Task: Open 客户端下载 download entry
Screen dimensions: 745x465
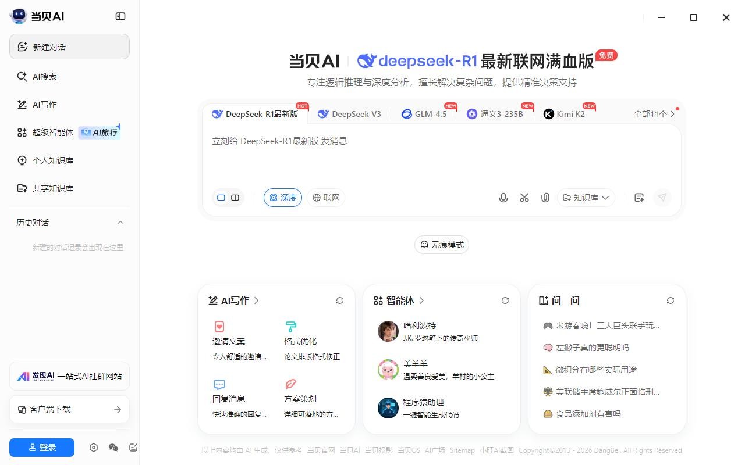Action: pyautogui.click(x=69, y=410)
